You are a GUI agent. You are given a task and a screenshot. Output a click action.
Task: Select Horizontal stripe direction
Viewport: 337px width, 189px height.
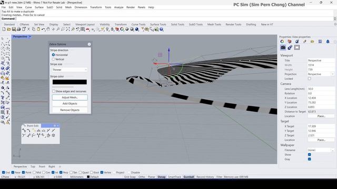click(53, 55)
